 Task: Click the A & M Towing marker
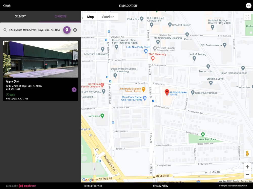click(x=194, y=58)
